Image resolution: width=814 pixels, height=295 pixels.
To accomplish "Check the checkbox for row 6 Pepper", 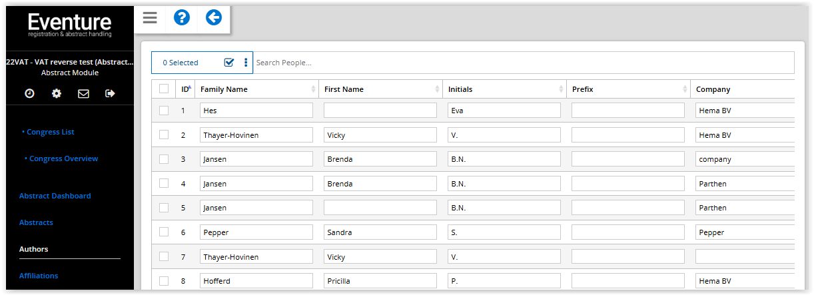I will coord(164,232).
